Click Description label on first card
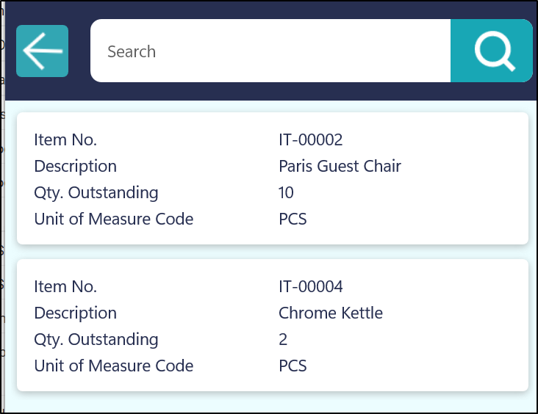 pos(75,166)
